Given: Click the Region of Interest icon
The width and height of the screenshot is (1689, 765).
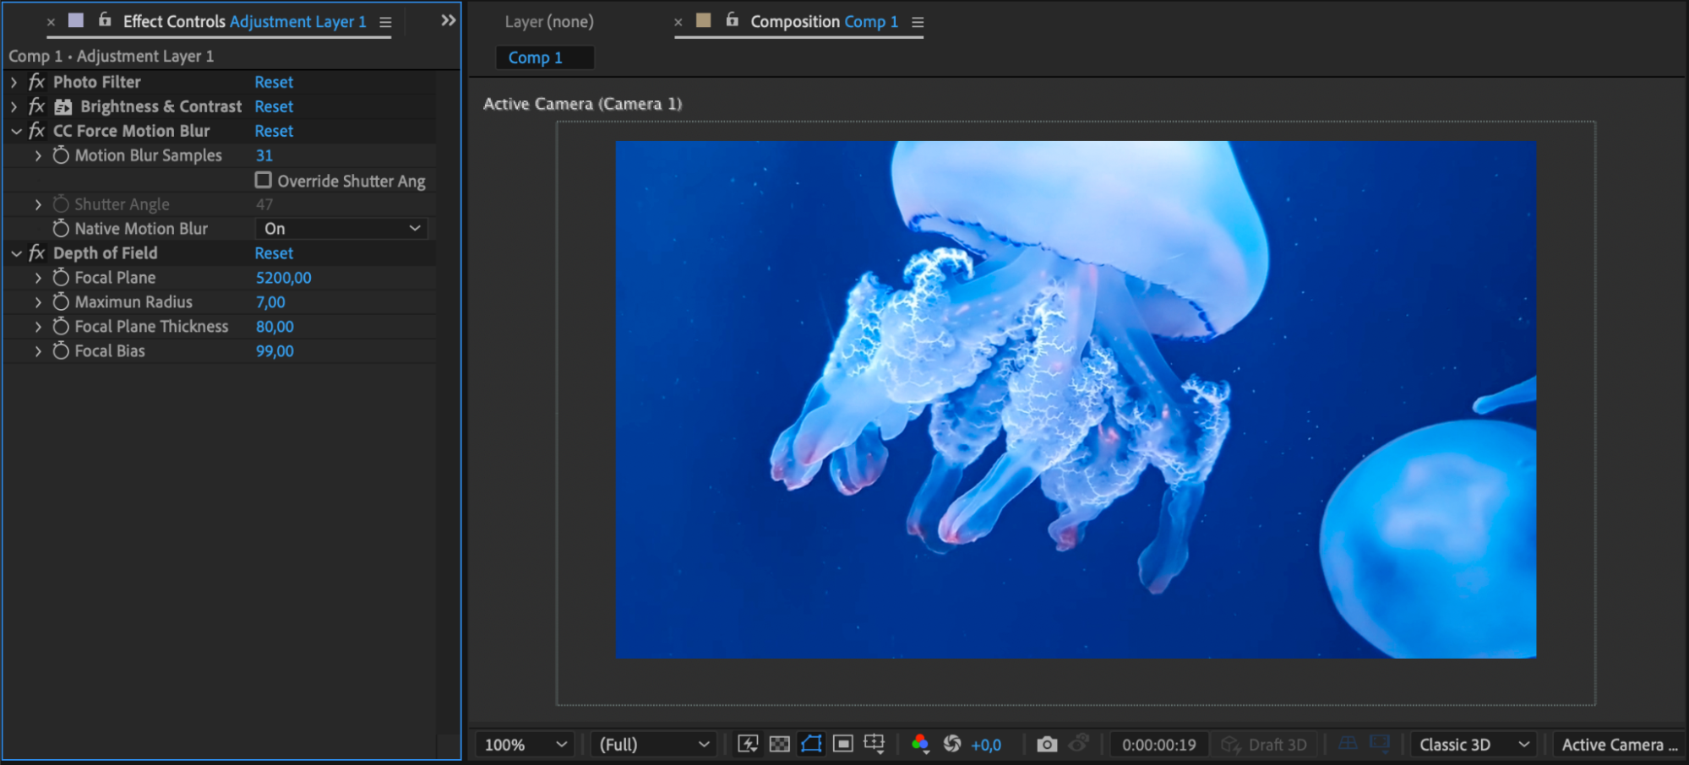Looking at the screenshot, I should (x=842, y=744).
